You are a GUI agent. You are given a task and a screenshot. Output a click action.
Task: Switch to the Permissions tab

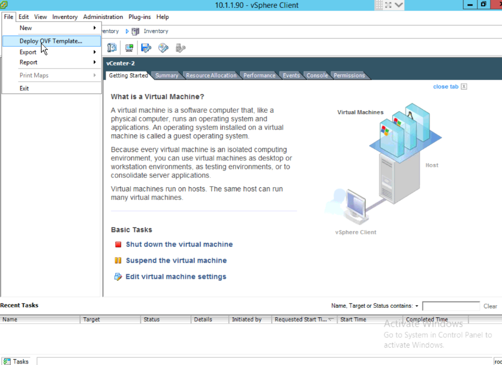pyautogui.click(x=349, y=76)
